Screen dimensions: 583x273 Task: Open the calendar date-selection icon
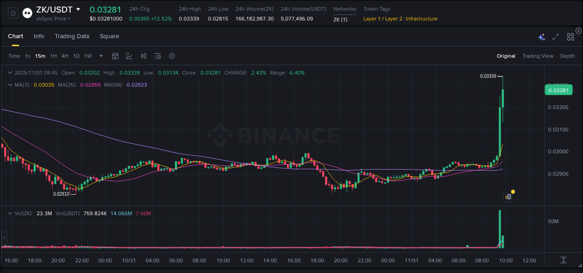coord(115,56)
